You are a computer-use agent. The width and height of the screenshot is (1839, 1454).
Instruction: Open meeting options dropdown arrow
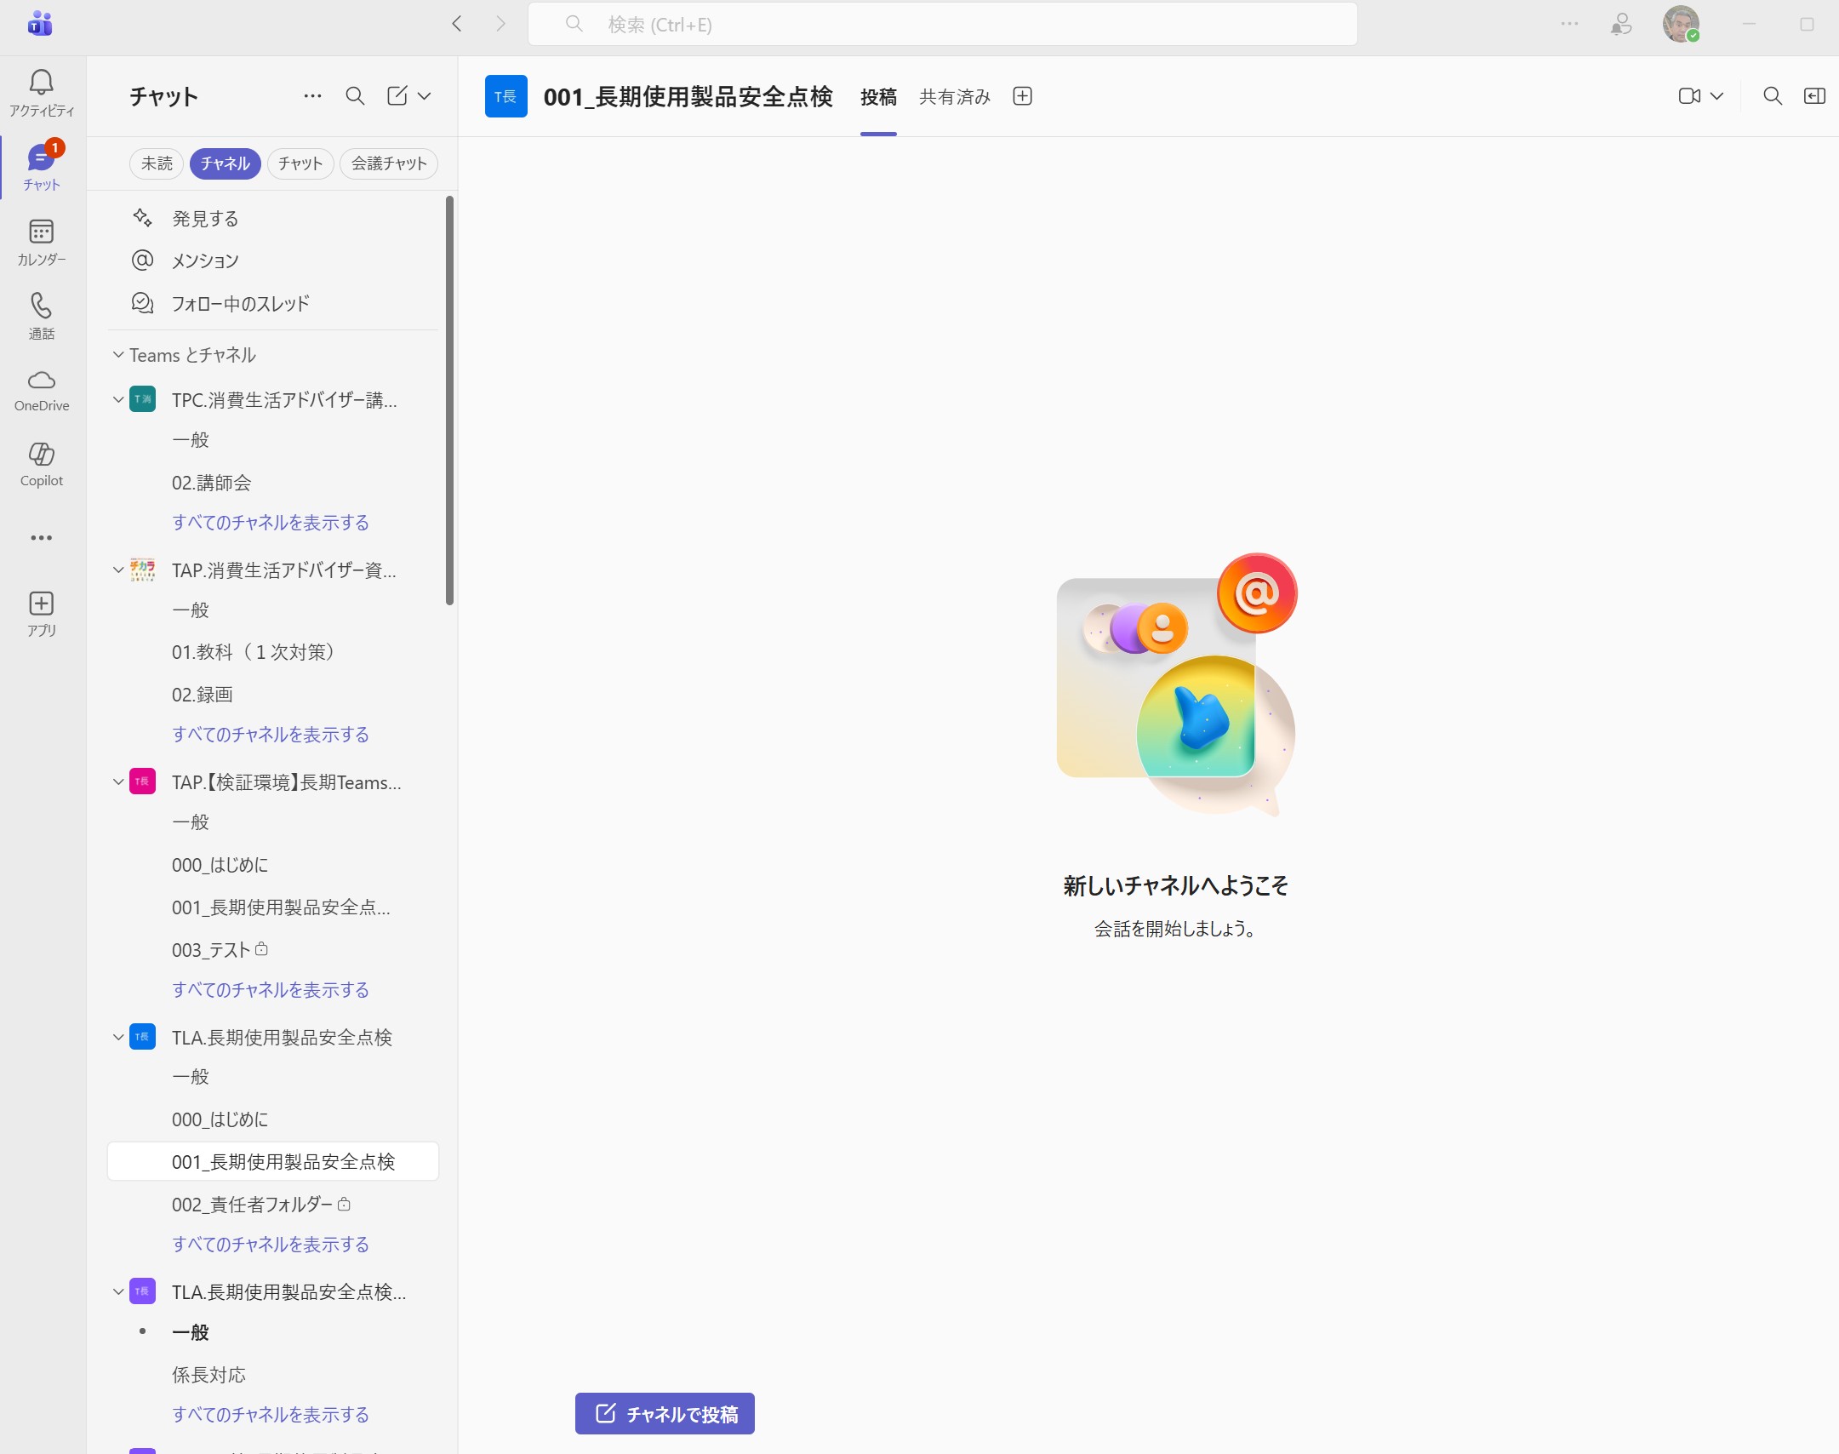(x=1717, y=96)
